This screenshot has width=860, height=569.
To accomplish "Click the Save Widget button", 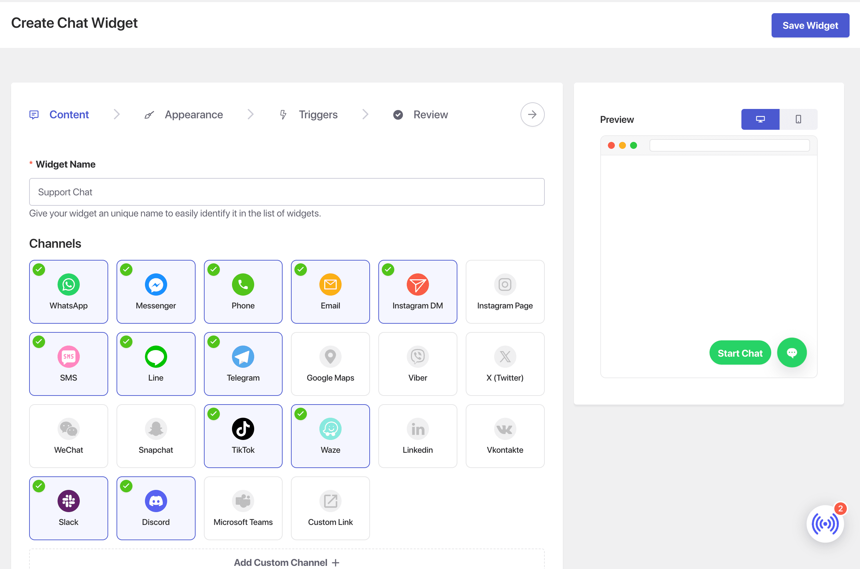I will click(810, 25).
